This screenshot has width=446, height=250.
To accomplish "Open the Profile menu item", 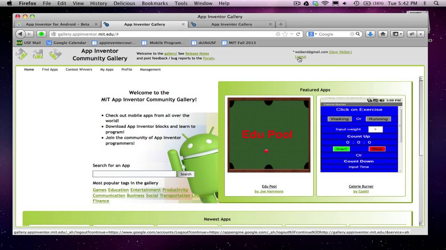I will (x=126, y=69).
